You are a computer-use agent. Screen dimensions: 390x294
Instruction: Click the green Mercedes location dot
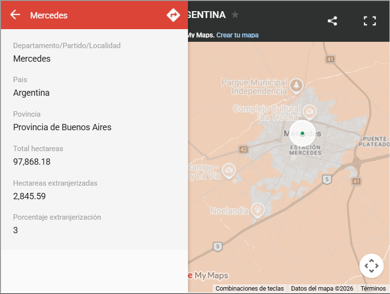pyautogui.click(x=303, y=134)
